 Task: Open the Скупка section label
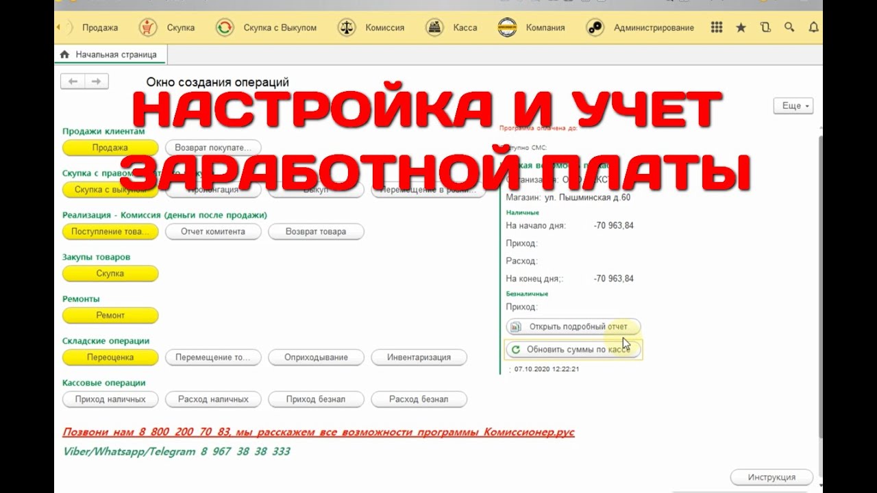coord(181,28)
